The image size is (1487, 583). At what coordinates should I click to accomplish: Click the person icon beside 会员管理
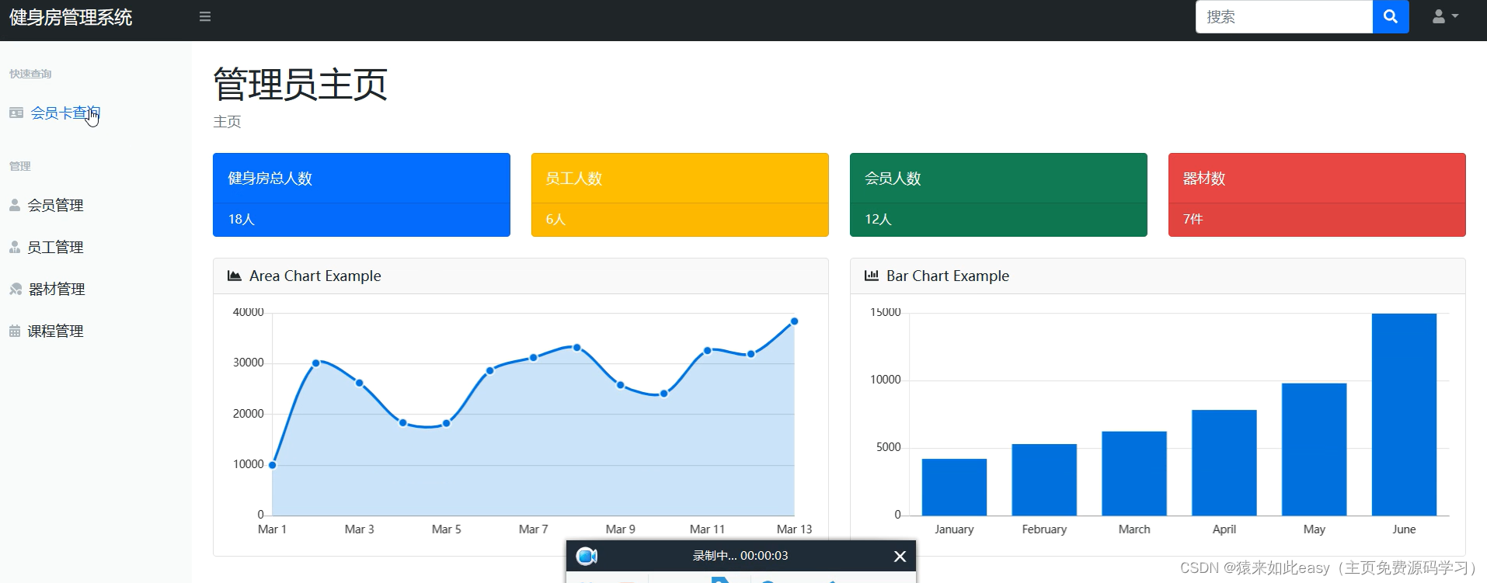click(x=15, y=205)
